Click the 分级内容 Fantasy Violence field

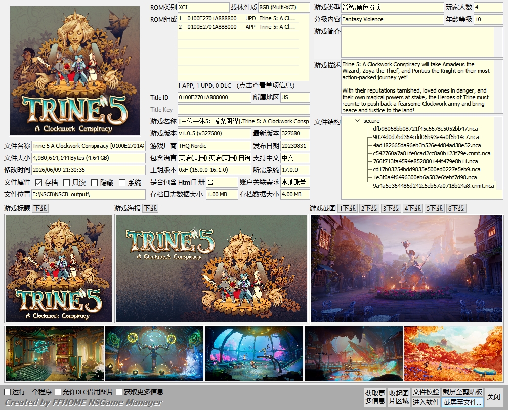tap(392, 19)
